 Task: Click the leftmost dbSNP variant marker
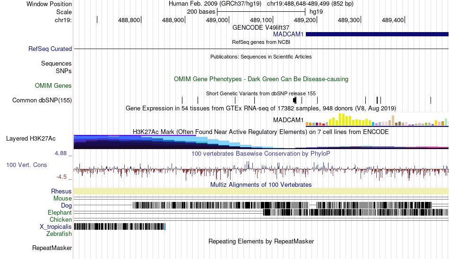pyautogui.click(x=182, y=100)
